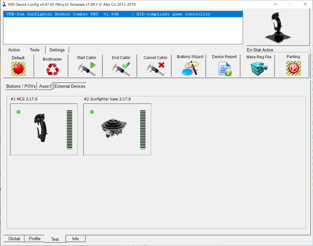Minimize the VKB Device Config window

[x=275, y=4]
